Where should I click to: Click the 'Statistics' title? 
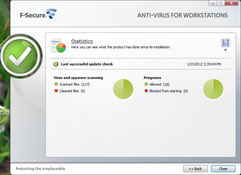[82, 41]
